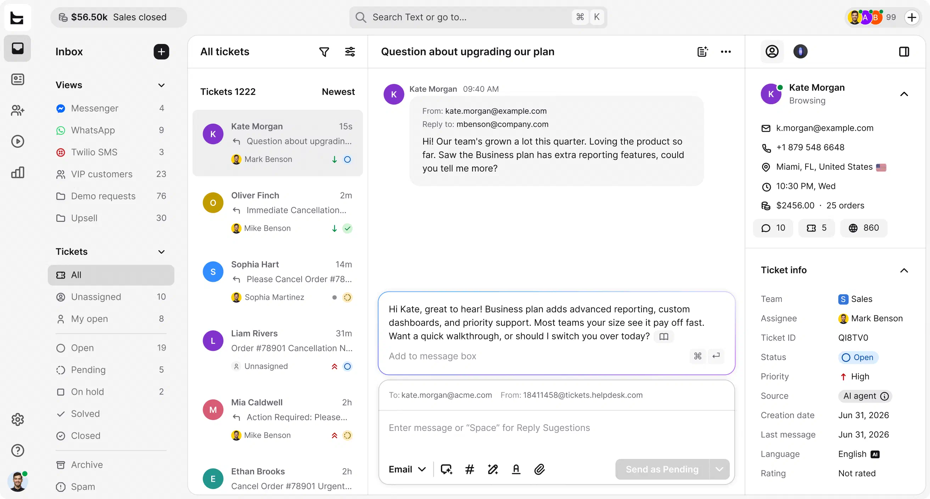
Task: Show the customer profile panel icon
Action: [x=772, y=52]
